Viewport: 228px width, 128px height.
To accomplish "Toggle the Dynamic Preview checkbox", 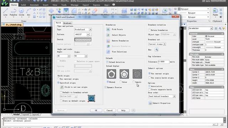I will tap(105, 87).
